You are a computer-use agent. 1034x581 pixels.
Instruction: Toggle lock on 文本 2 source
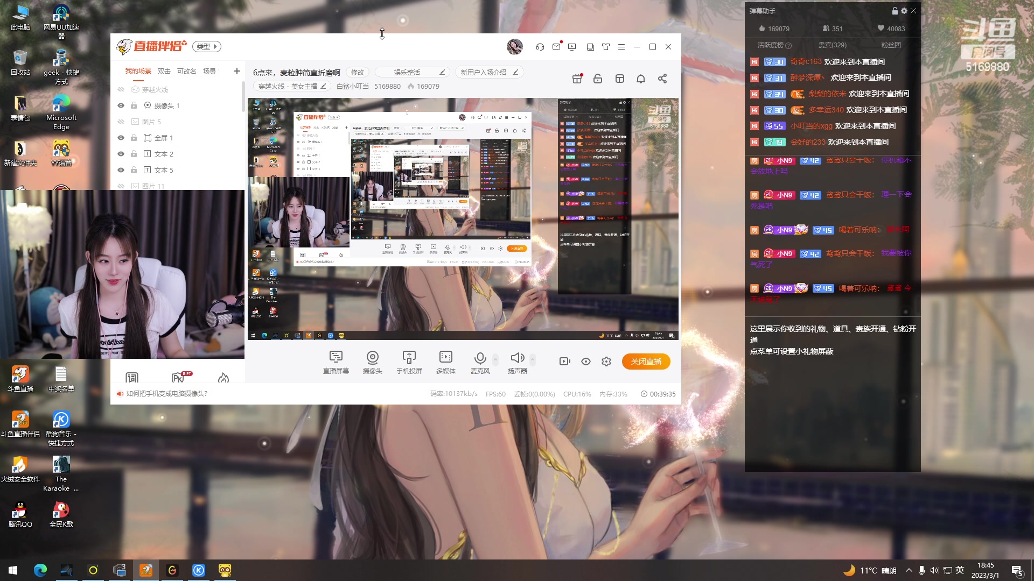click(134, 154)
